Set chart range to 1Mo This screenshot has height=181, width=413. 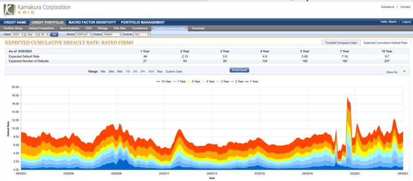pyautogui.click(x=103, y=72)
